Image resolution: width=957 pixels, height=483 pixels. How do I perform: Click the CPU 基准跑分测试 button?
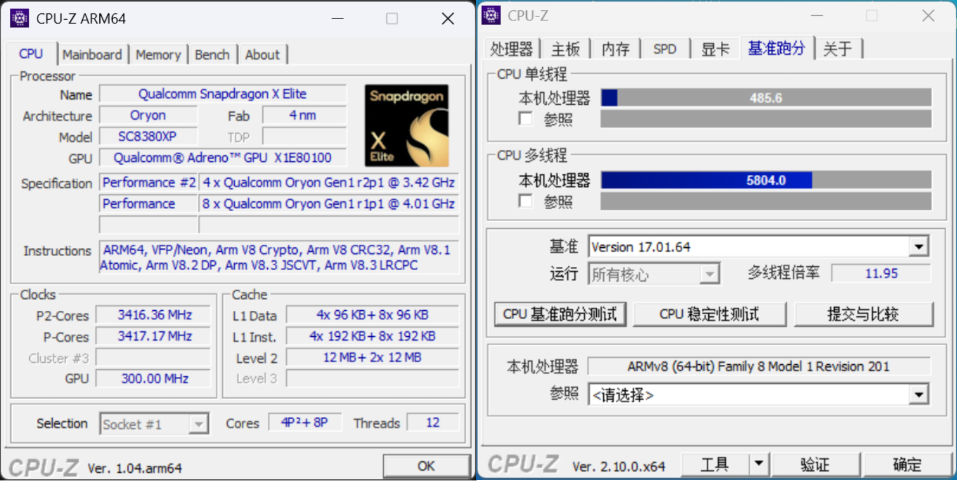560,314
